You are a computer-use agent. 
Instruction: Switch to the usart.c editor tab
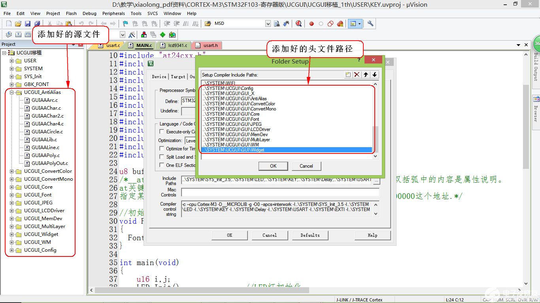[x=110, y=45]
